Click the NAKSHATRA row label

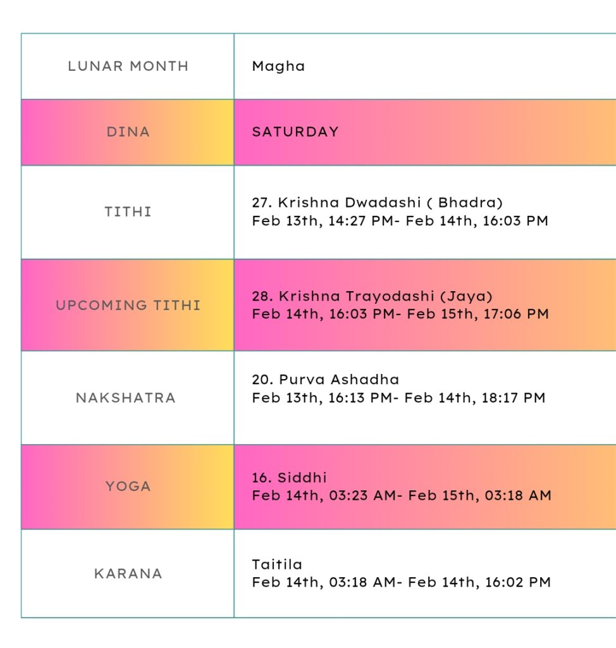pyautogui.click(x=125, y=397)
